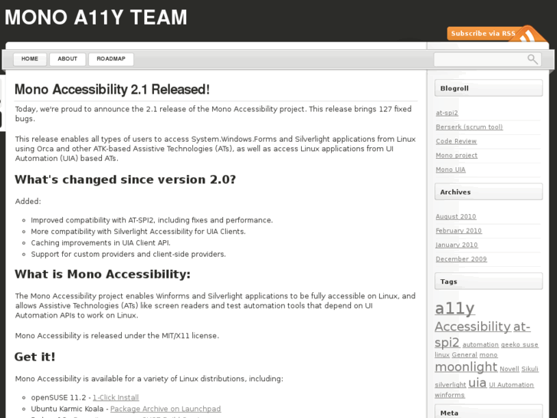Focus the search input field
The height and width of the screenshot is (418, 557).
487,59
